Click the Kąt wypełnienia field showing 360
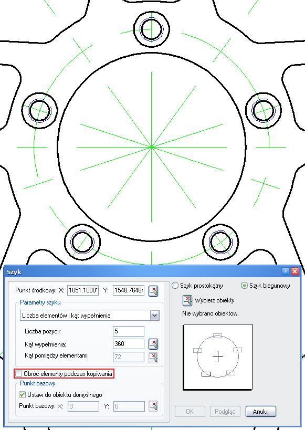 point(129,344)
